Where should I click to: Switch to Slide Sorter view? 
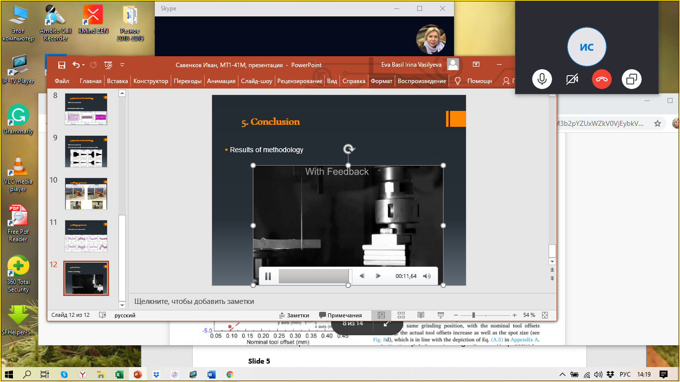[x=401, y=315]
